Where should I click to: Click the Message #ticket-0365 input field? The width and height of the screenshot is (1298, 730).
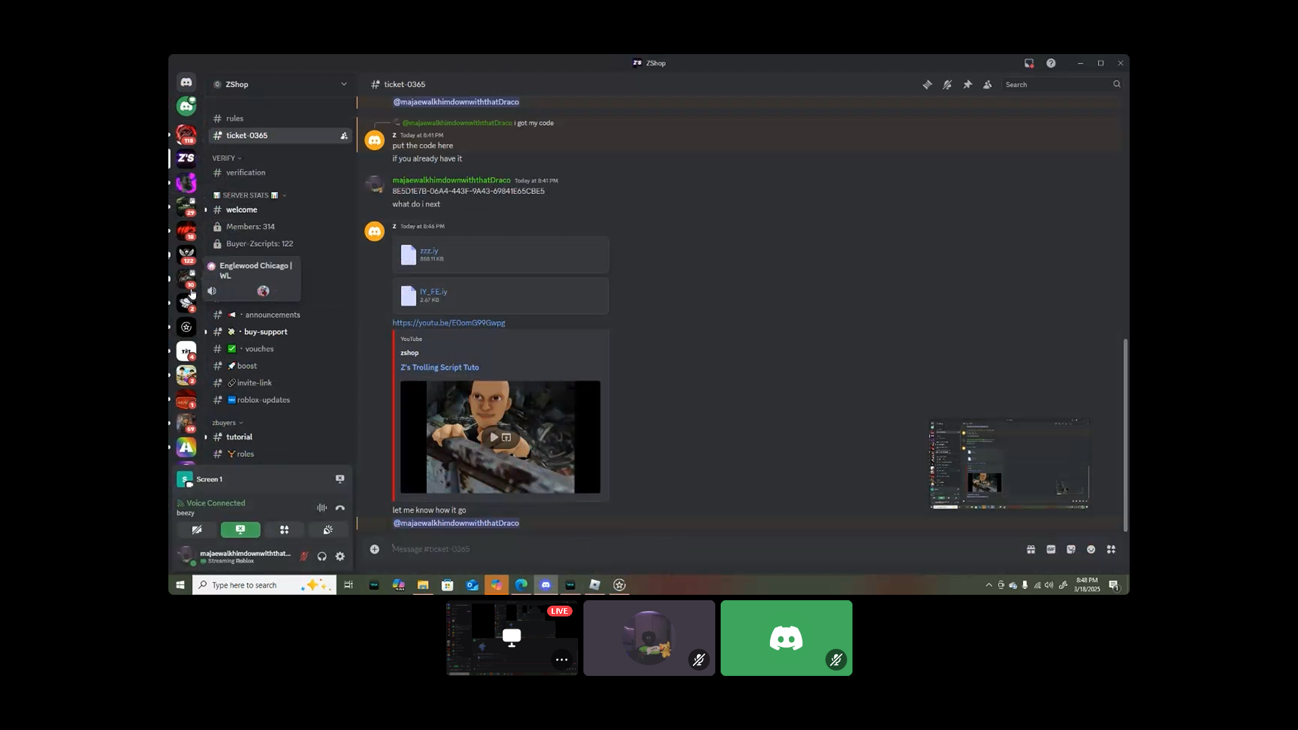[x=703, y=550]
